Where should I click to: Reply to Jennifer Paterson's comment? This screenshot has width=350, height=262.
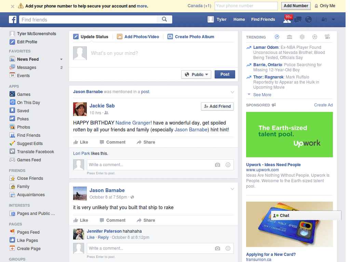tap(103, 237)
